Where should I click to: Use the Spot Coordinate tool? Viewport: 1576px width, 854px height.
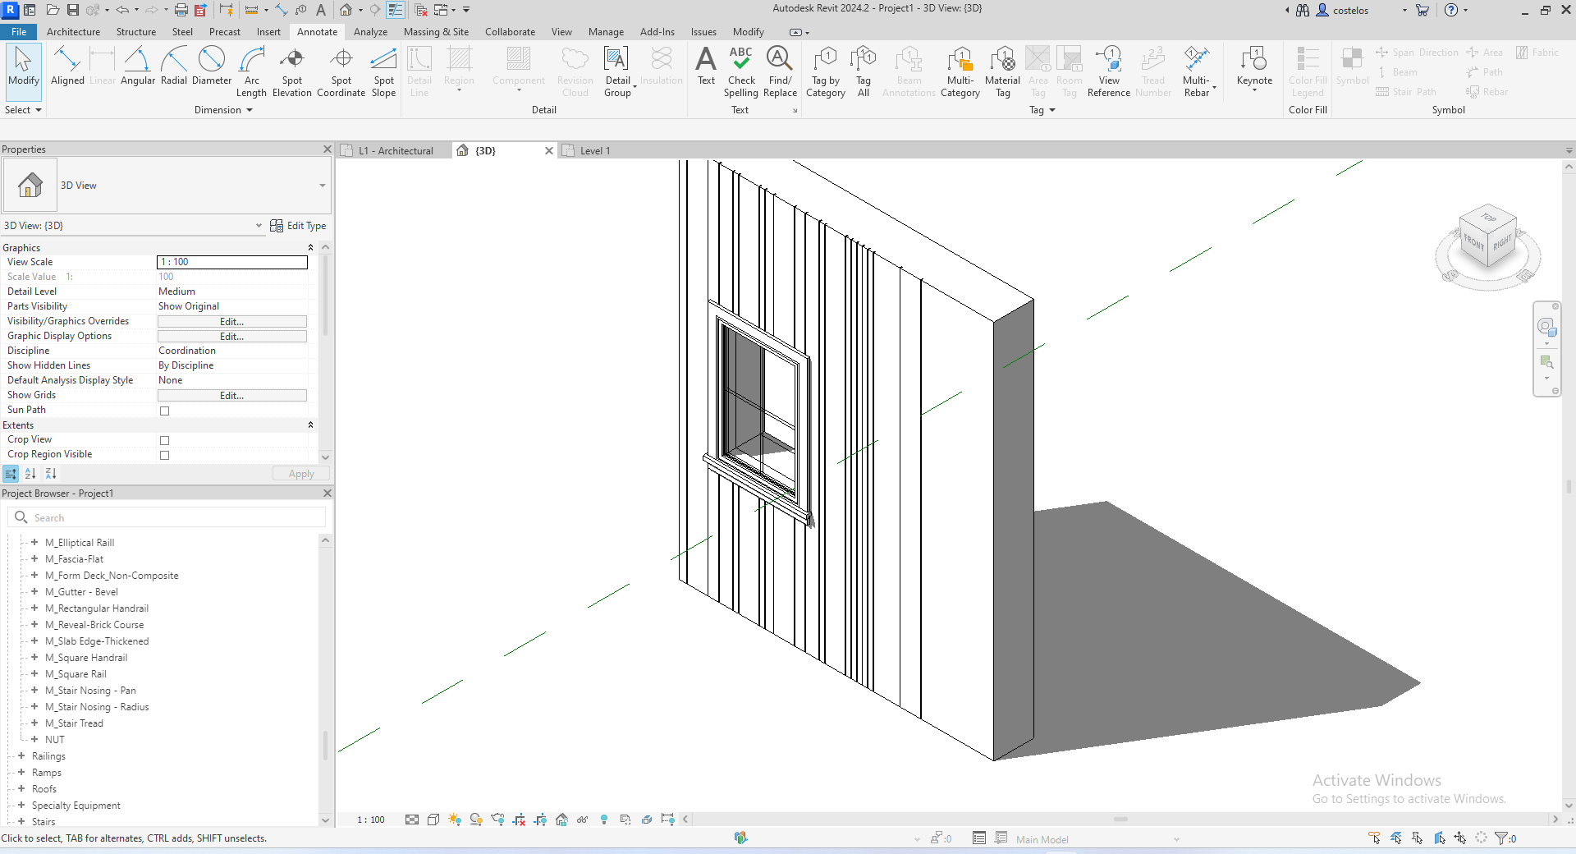tap(341, 71)
